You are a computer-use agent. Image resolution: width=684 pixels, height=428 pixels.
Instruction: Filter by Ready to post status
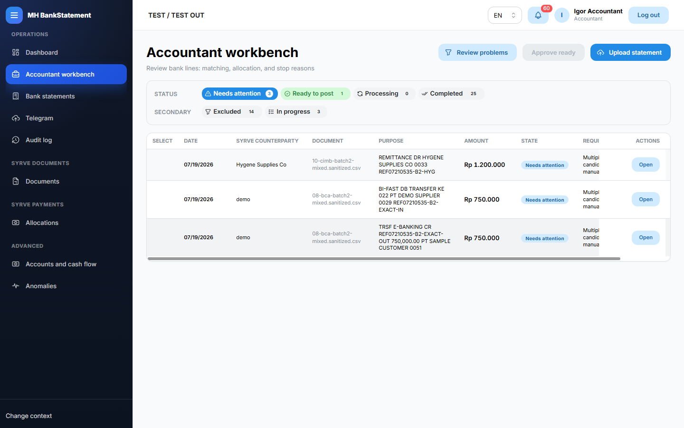click(315, 94)
